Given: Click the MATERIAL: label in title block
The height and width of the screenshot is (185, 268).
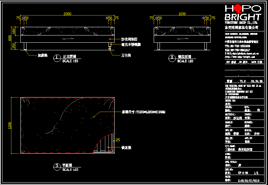Looking at the screenshot, I should tap(231, 115).
